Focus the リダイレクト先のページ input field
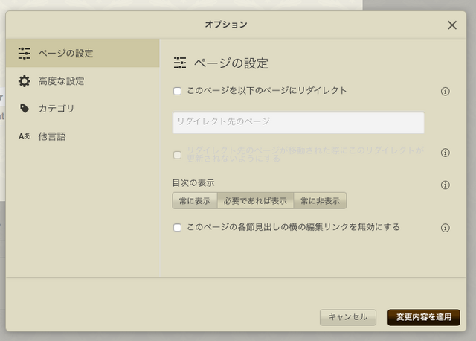Image resolution: width=476 pixels, height=341 pixels. coord(298,123)
